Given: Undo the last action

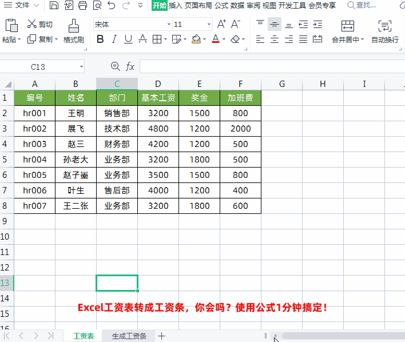Looking at the screenshot, I should click(112, 5).
